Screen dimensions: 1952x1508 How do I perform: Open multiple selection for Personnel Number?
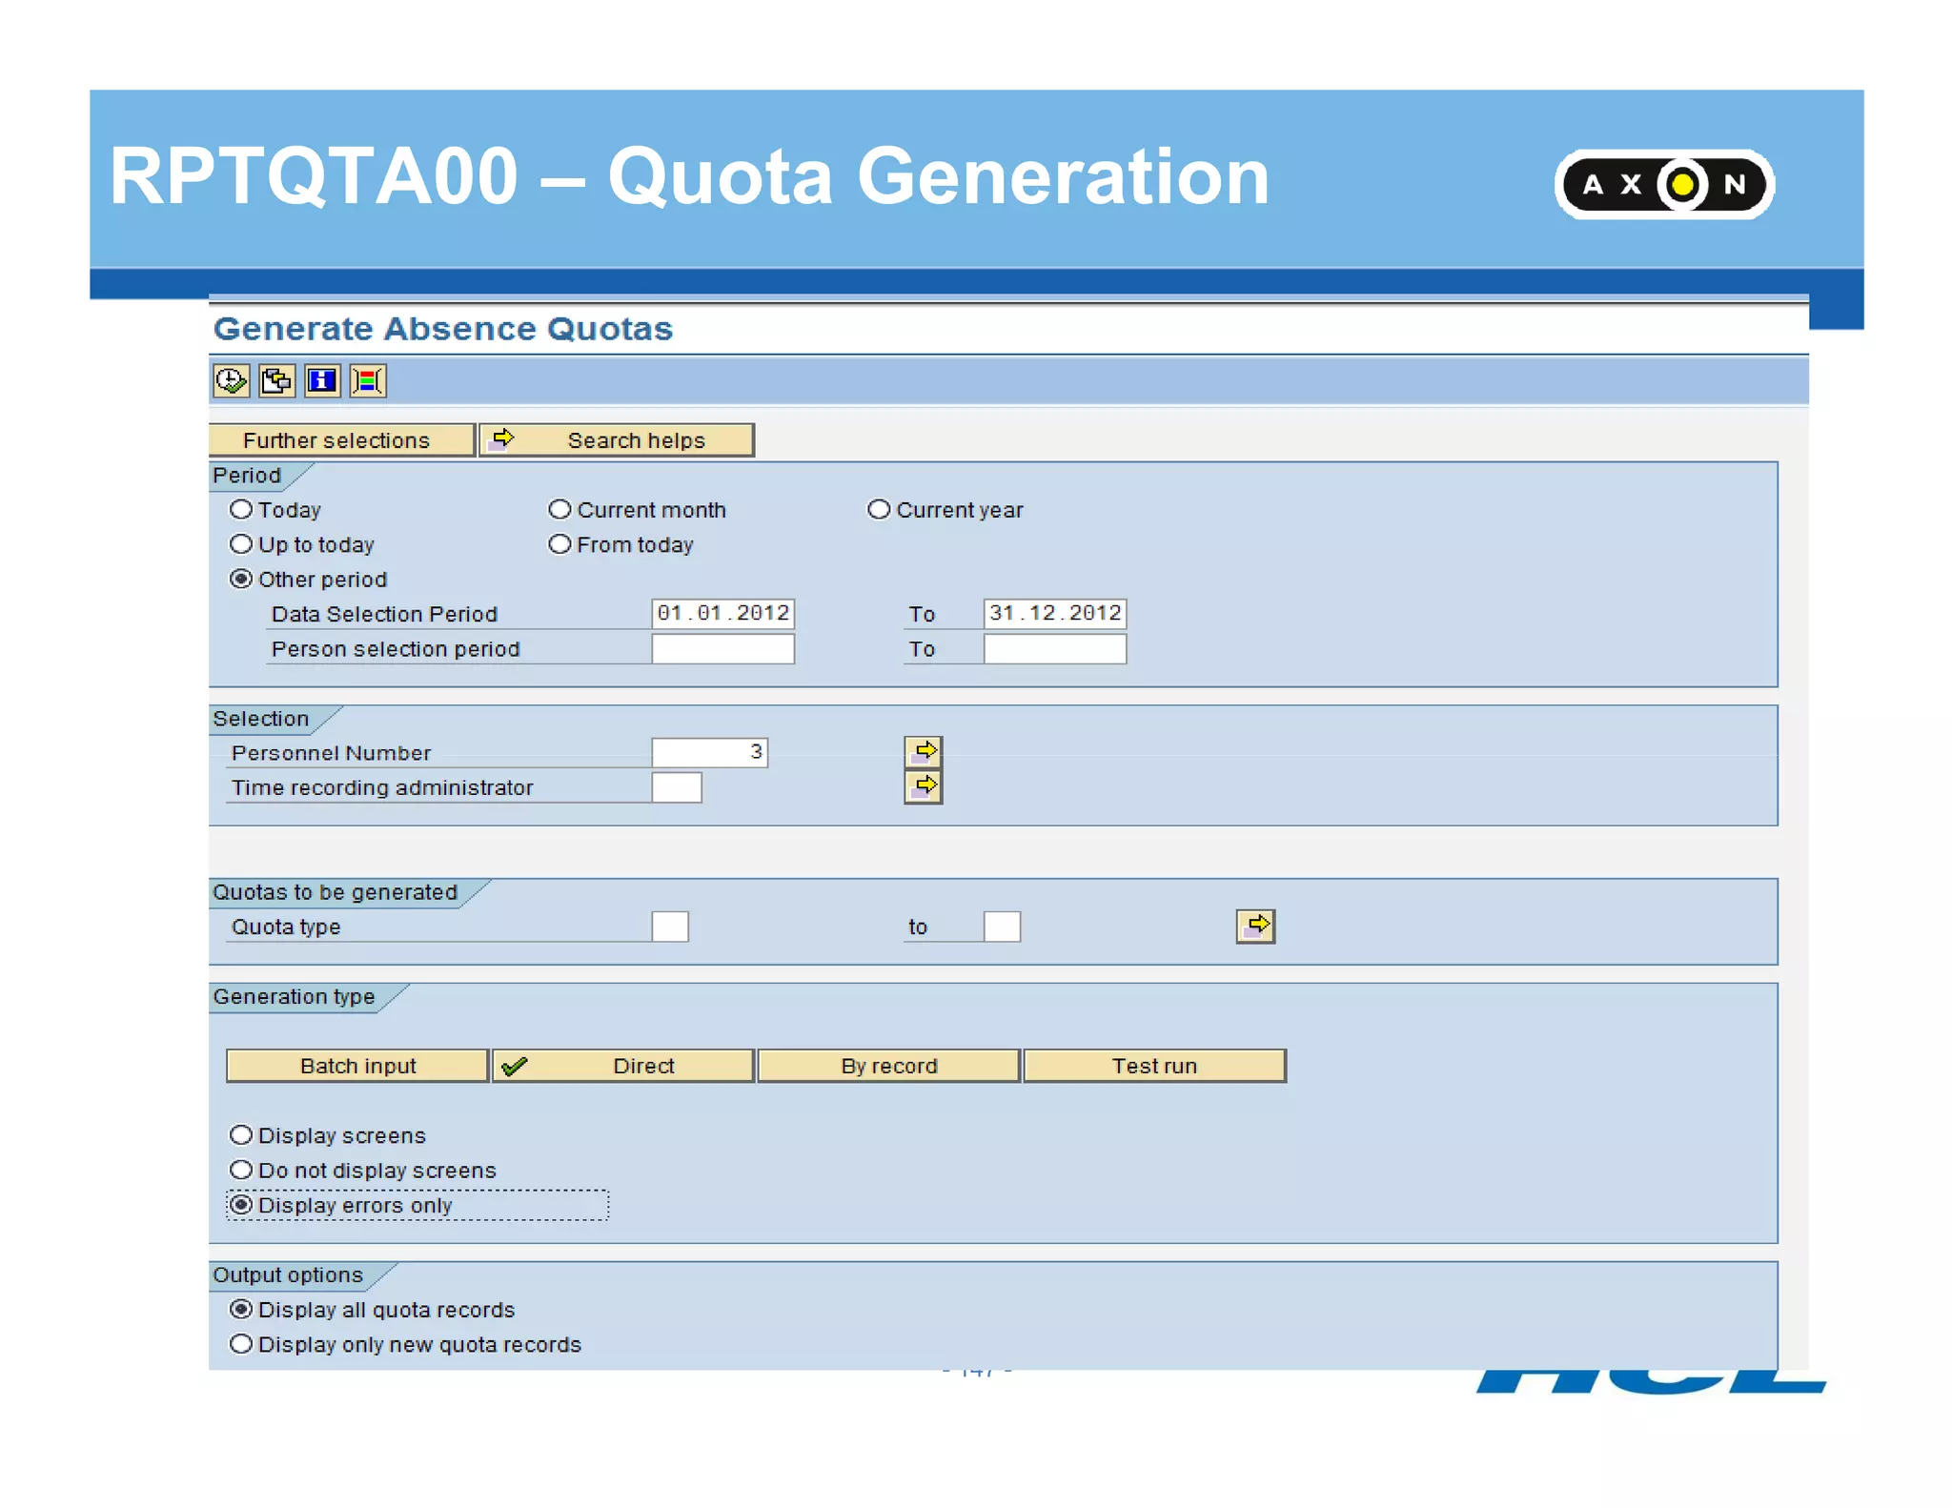(x=923, y=752)
